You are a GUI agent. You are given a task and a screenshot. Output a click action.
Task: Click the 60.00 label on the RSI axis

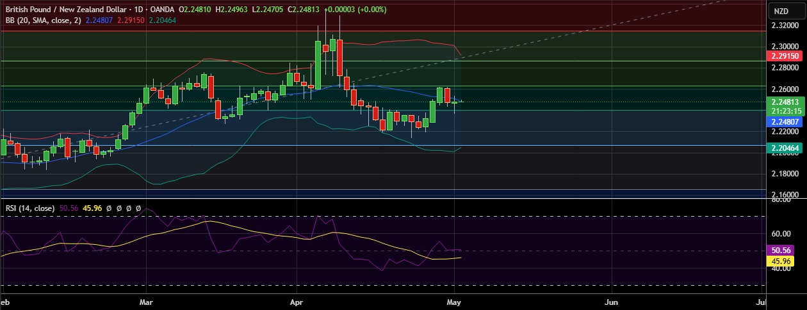[779, 234]
